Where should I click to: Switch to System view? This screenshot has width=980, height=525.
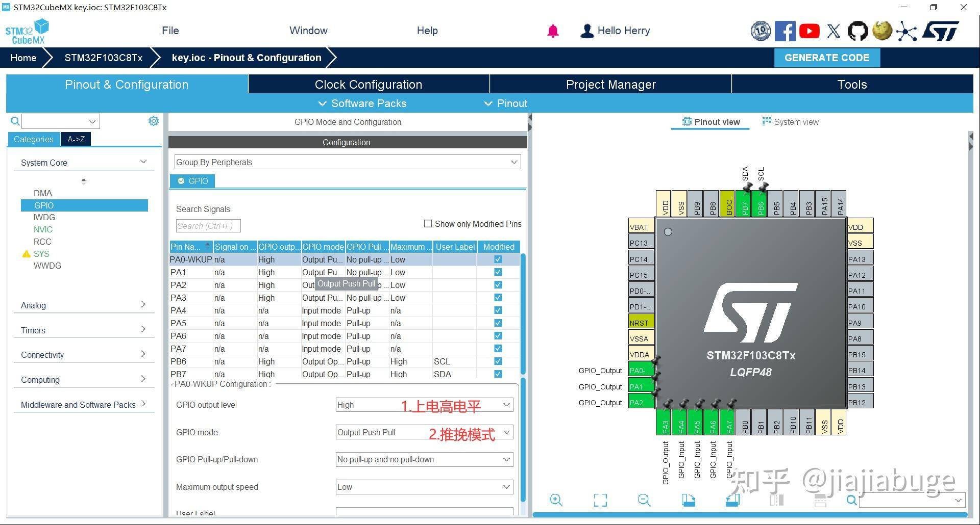[790, 122]
